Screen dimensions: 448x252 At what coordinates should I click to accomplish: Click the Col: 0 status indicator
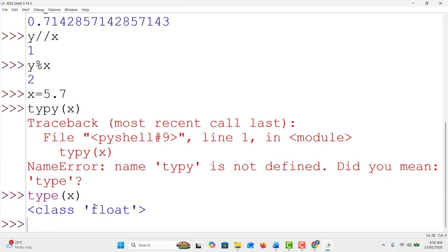coord(442,236)
